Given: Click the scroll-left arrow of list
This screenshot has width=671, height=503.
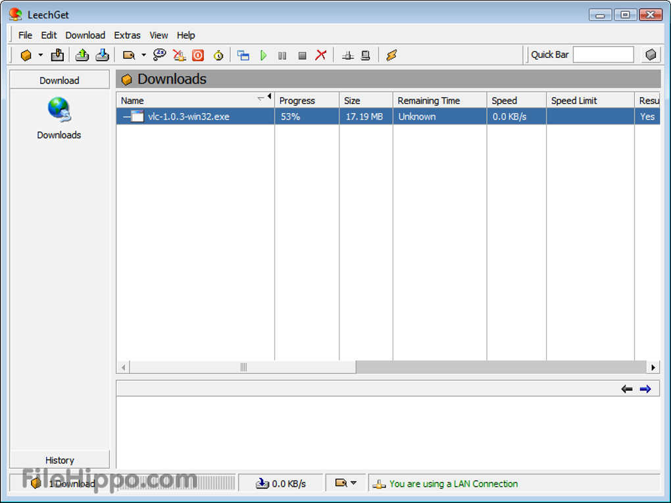Looking at the screenshot, I should pos(123,367).
